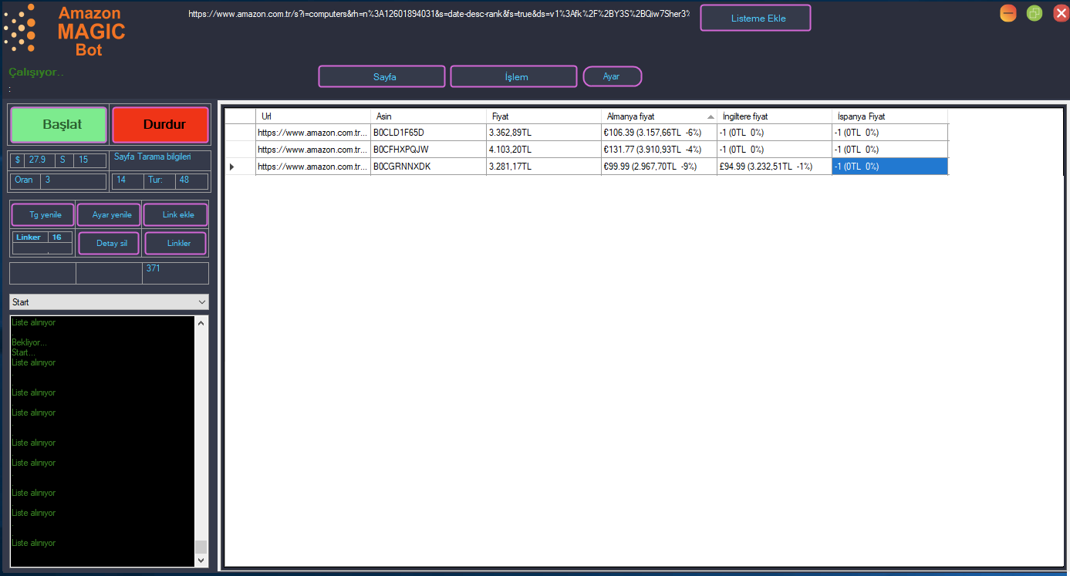The height and width of the screenshot is (576, 1070).
Task: Click the Tur field showing 48
Action: point(192,181)
